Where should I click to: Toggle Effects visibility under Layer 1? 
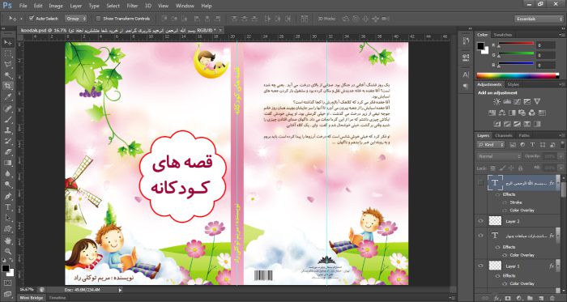(498, 275)
